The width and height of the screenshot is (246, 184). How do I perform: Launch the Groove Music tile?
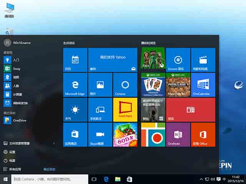tap(178, 59)
